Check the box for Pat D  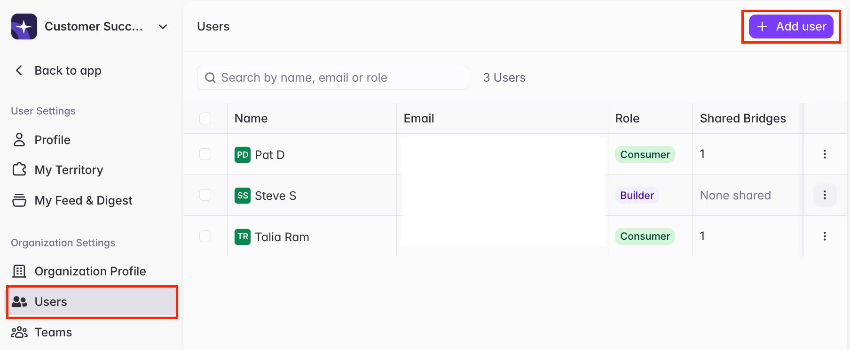(x=205, y=154)
